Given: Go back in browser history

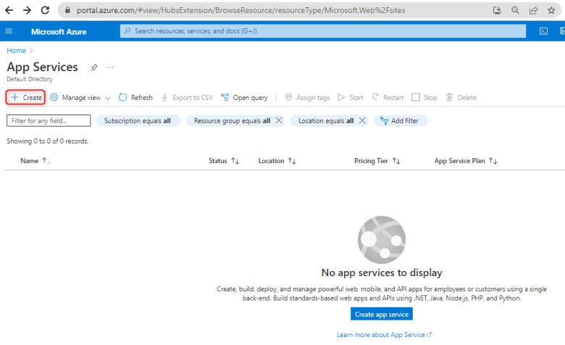Looking at the screenshot, I should tap(9, 10).
